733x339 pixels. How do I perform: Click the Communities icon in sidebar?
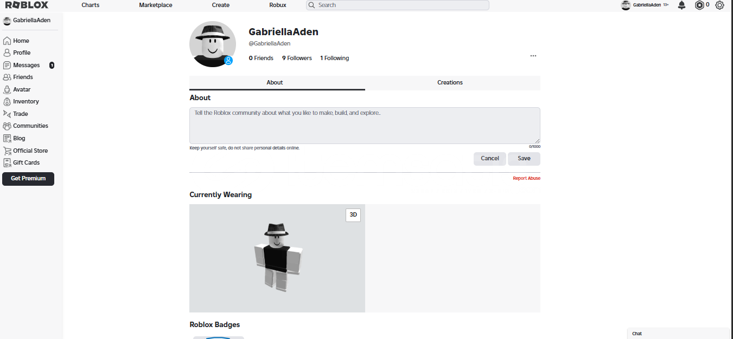click(x=7, y=126)
